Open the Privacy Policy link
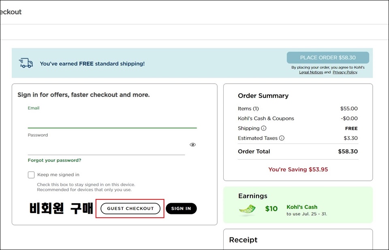Image resolution: width=389 pixels, height=250 pixels. click(345, 72)
